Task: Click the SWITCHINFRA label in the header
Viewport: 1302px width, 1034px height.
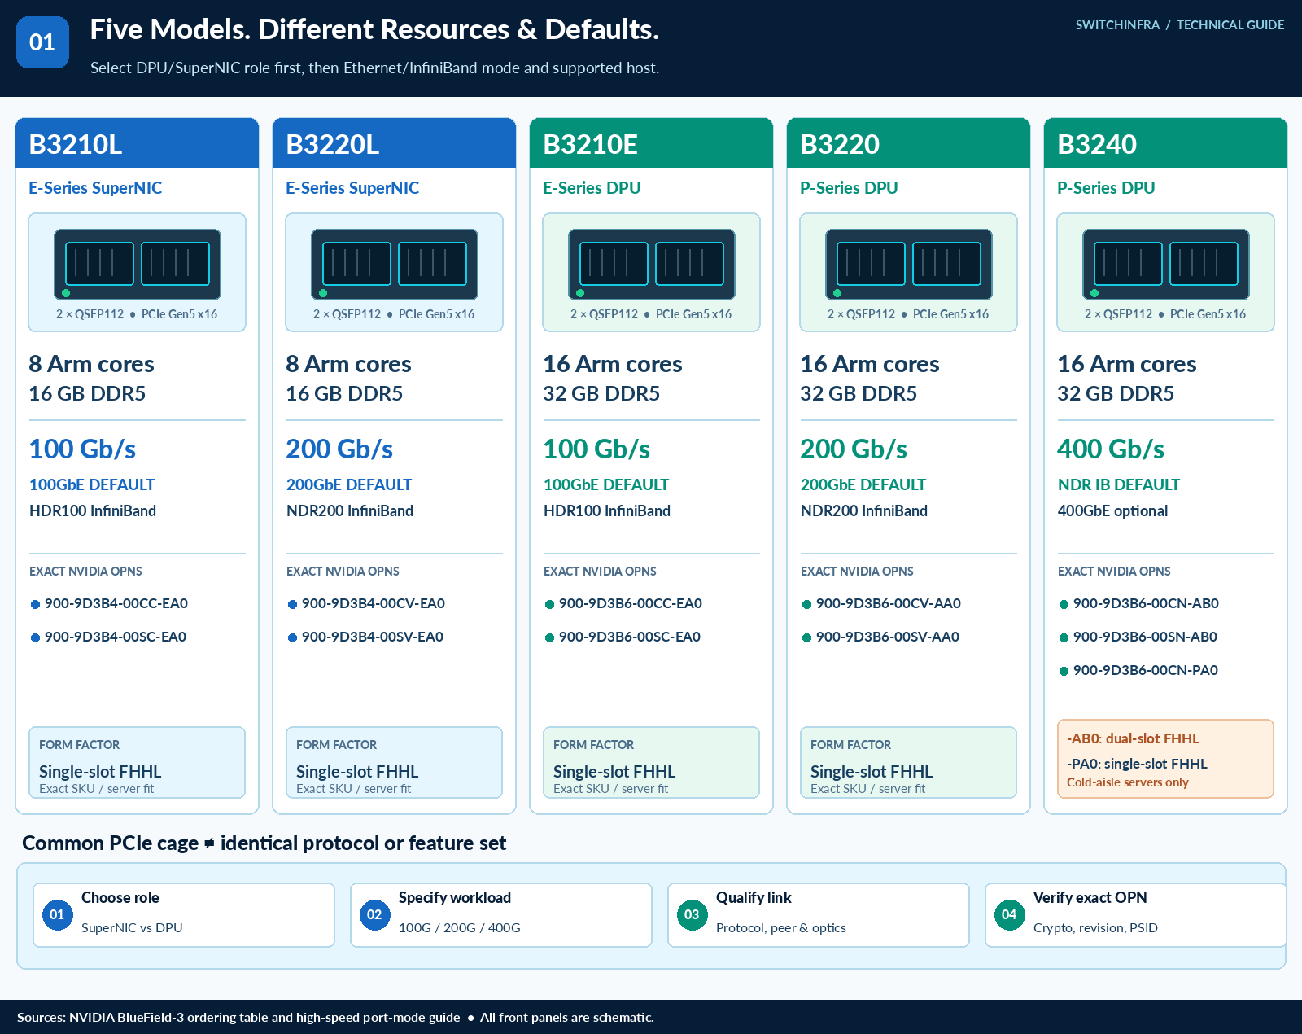Action: coord(1117,25)
